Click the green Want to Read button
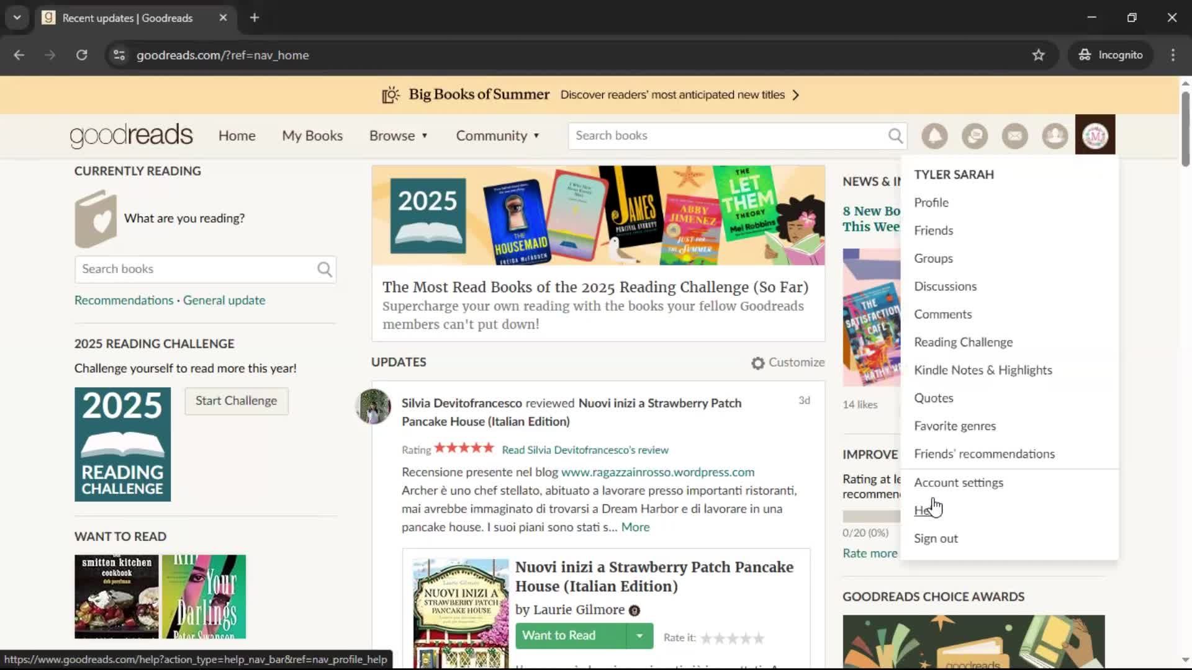Image resolution: width=1192 pixels, height=670 pixels. pos(571,636)
